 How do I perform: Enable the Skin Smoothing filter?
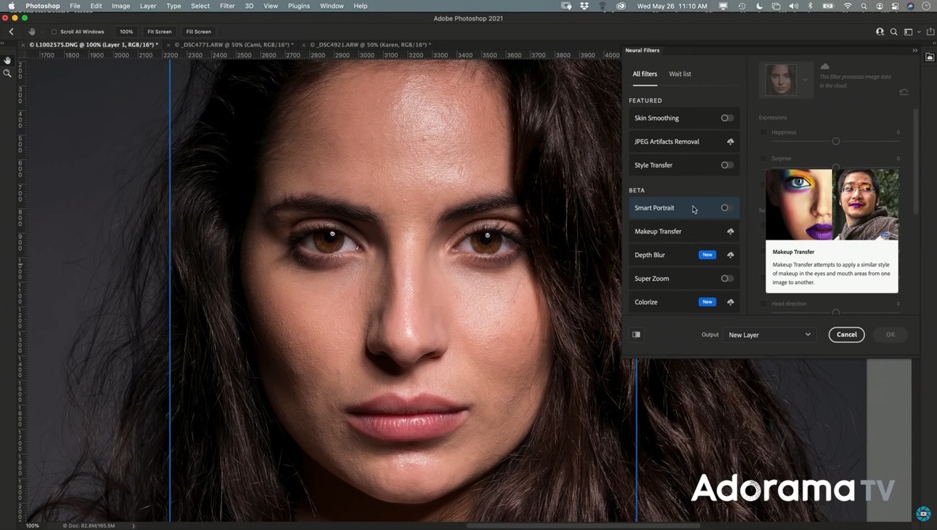pyautogui.click(x=727, y=118)
